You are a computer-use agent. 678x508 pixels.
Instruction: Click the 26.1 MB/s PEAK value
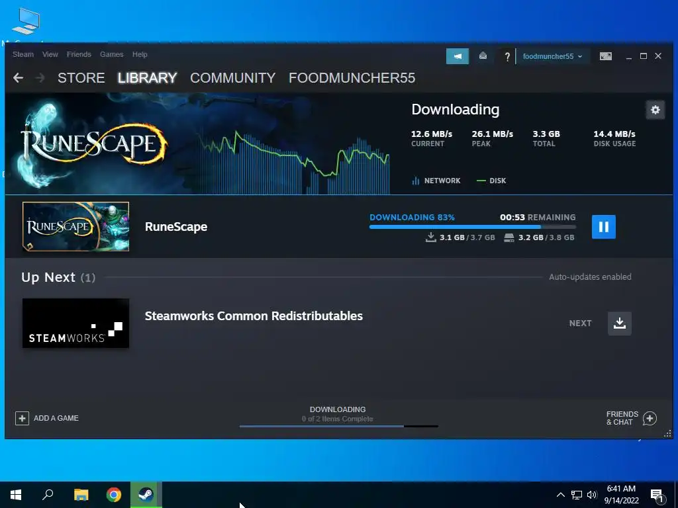tap(493, 134)
